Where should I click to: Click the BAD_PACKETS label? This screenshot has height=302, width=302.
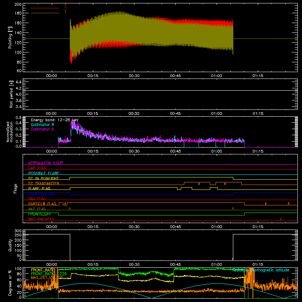coord(41,219)
